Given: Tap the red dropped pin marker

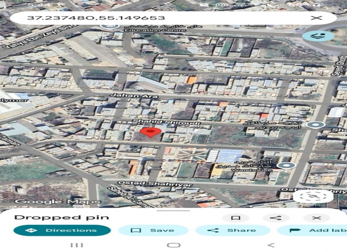Looking at the screenshot, I should 152,132.
